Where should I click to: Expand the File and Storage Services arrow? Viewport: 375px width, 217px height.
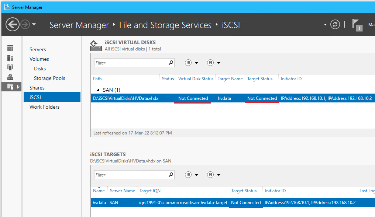(x=18, y=87)
